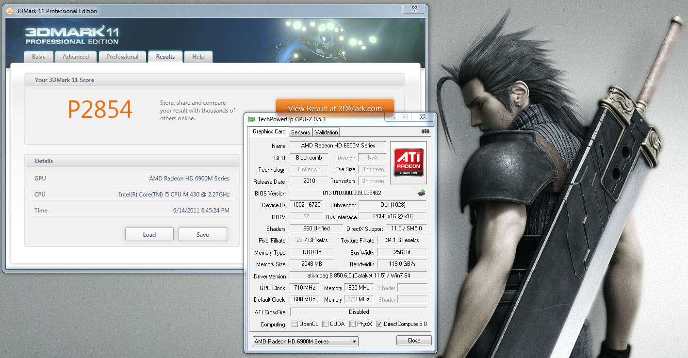688x358 pixels.
Task: Click the Save button in 3DMark
Action: 203,234
